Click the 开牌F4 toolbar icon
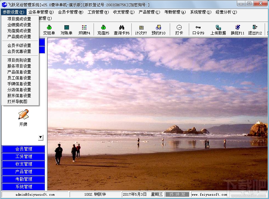The width and height of the screenshot is (269, 199). pyautogui.click(x=84, y=30)
